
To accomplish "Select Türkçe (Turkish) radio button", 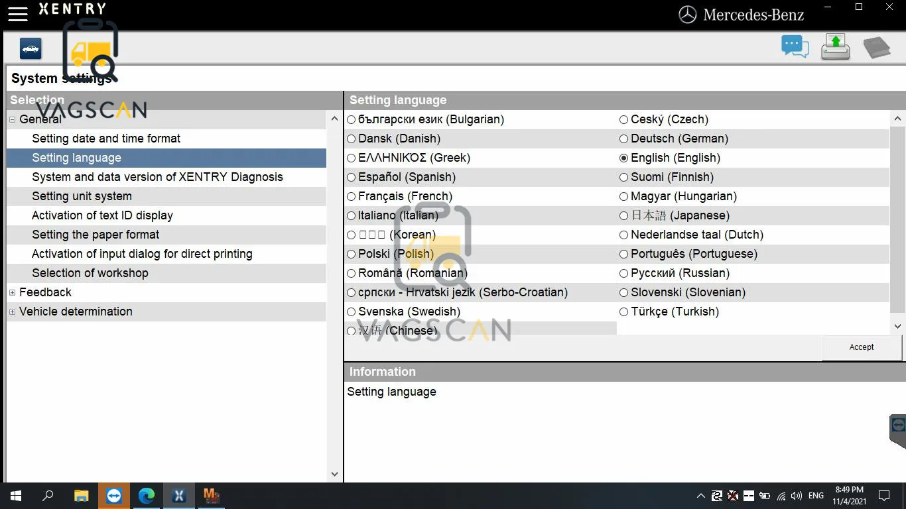I will 623,312.
